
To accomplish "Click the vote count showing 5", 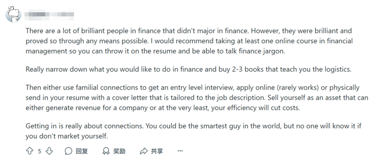I will point(39,151).
